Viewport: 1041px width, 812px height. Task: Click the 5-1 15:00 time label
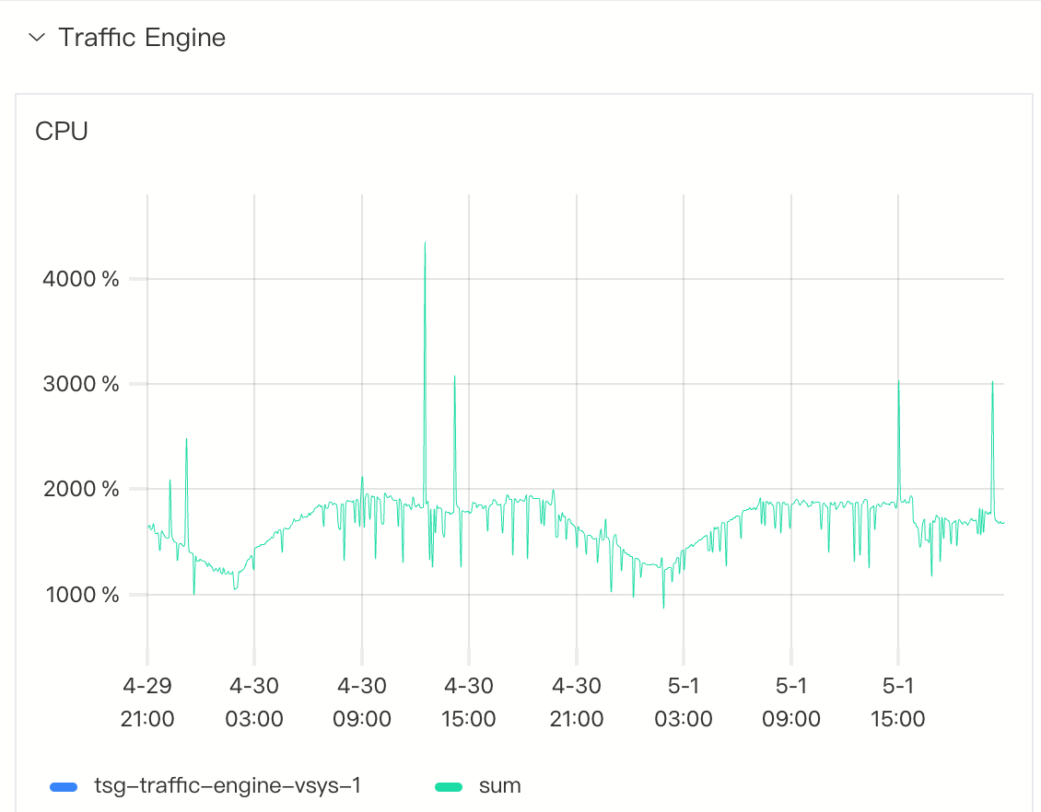[898, 702]
